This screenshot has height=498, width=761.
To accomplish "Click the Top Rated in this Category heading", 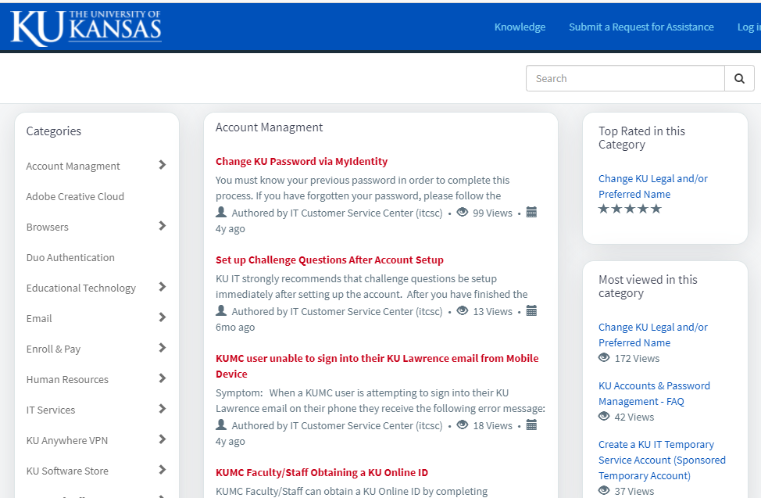I will coord(641,138).
